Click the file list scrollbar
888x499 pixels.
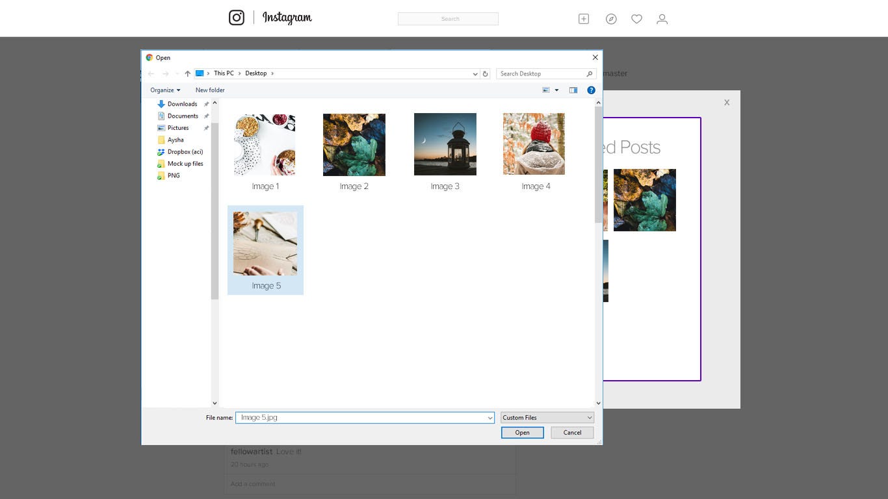(598, 165)
